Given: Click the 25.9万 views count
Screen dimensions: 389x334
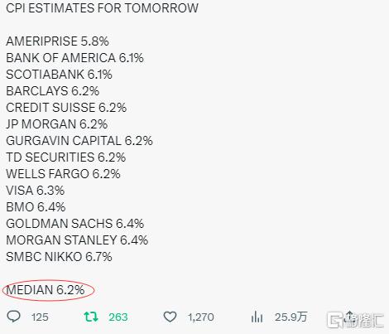Looking at the screenshot, I should click(291, 317).
